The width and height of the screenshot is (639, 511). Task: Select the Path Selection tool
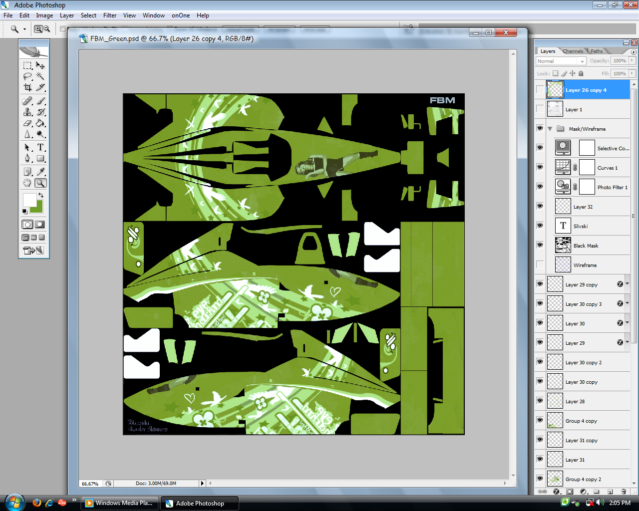[27, 147]
